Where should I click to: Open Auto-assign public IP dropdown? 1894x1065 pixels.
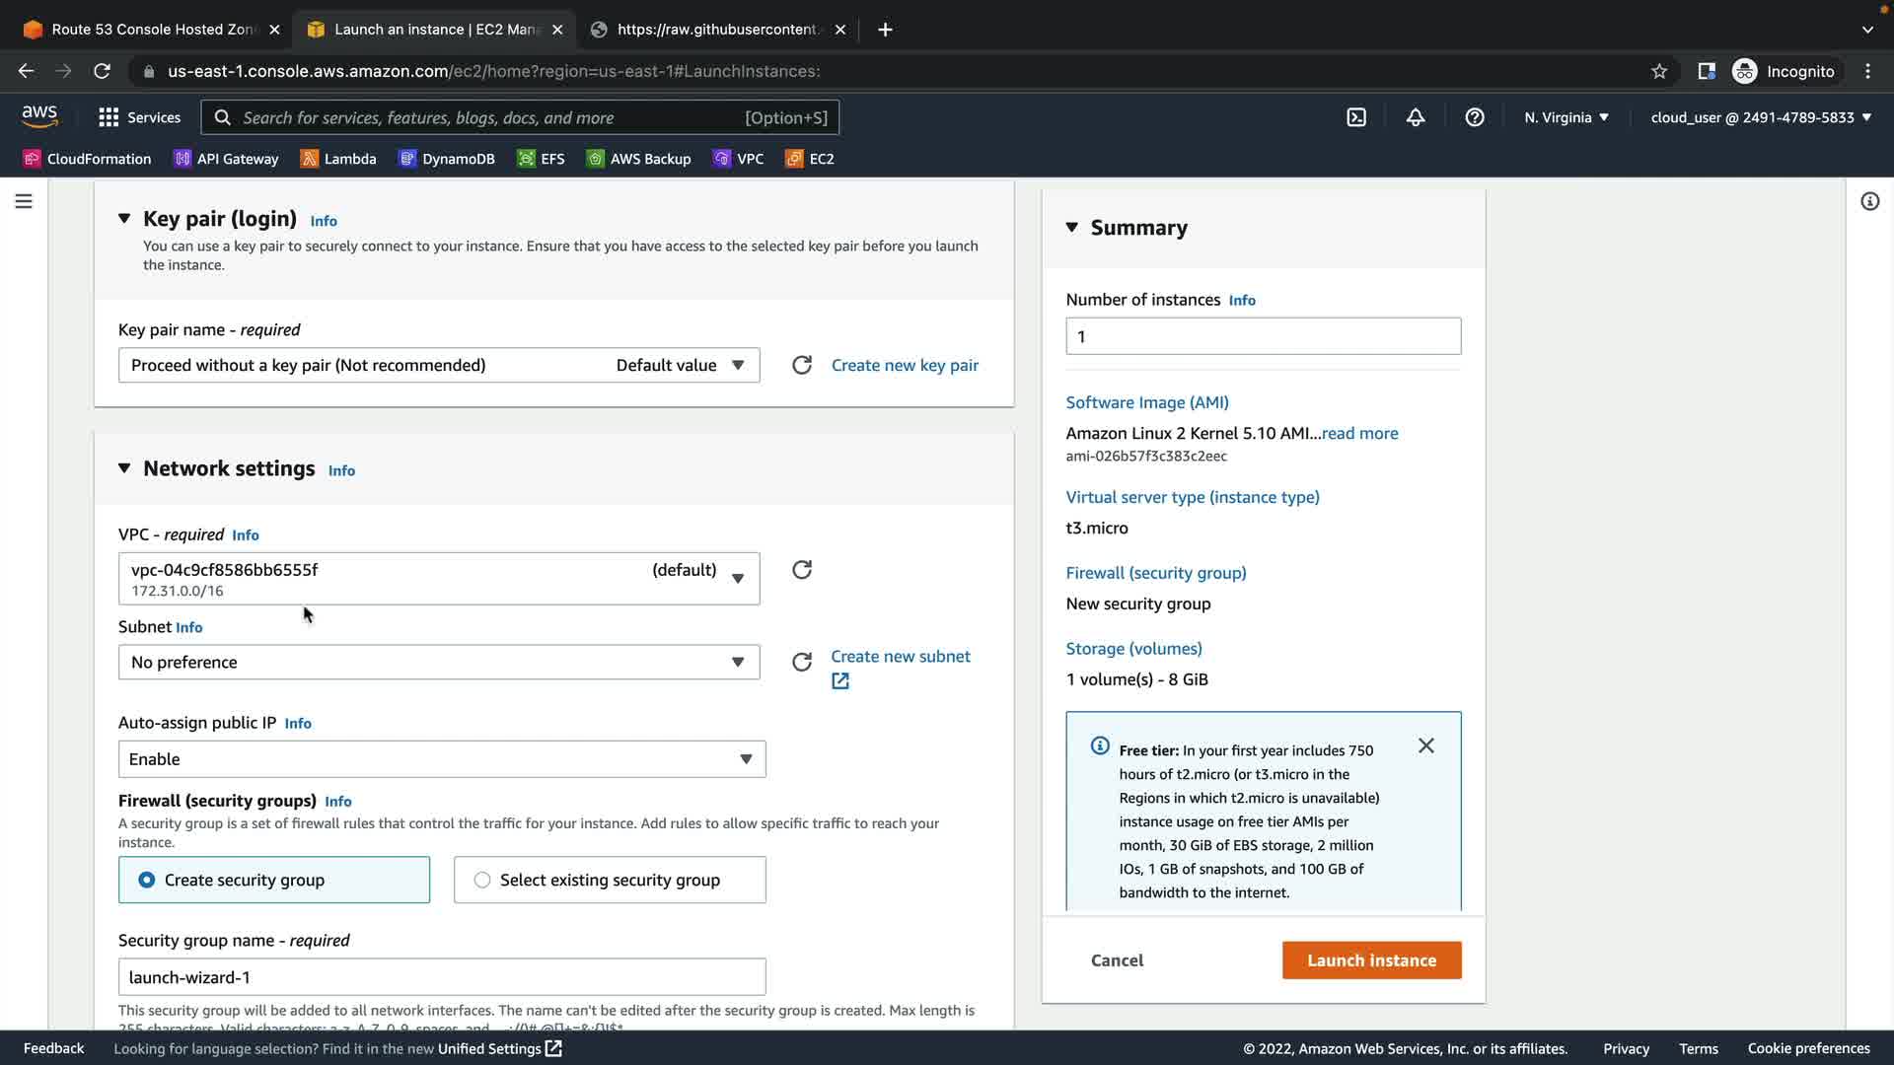coord(441,759)
